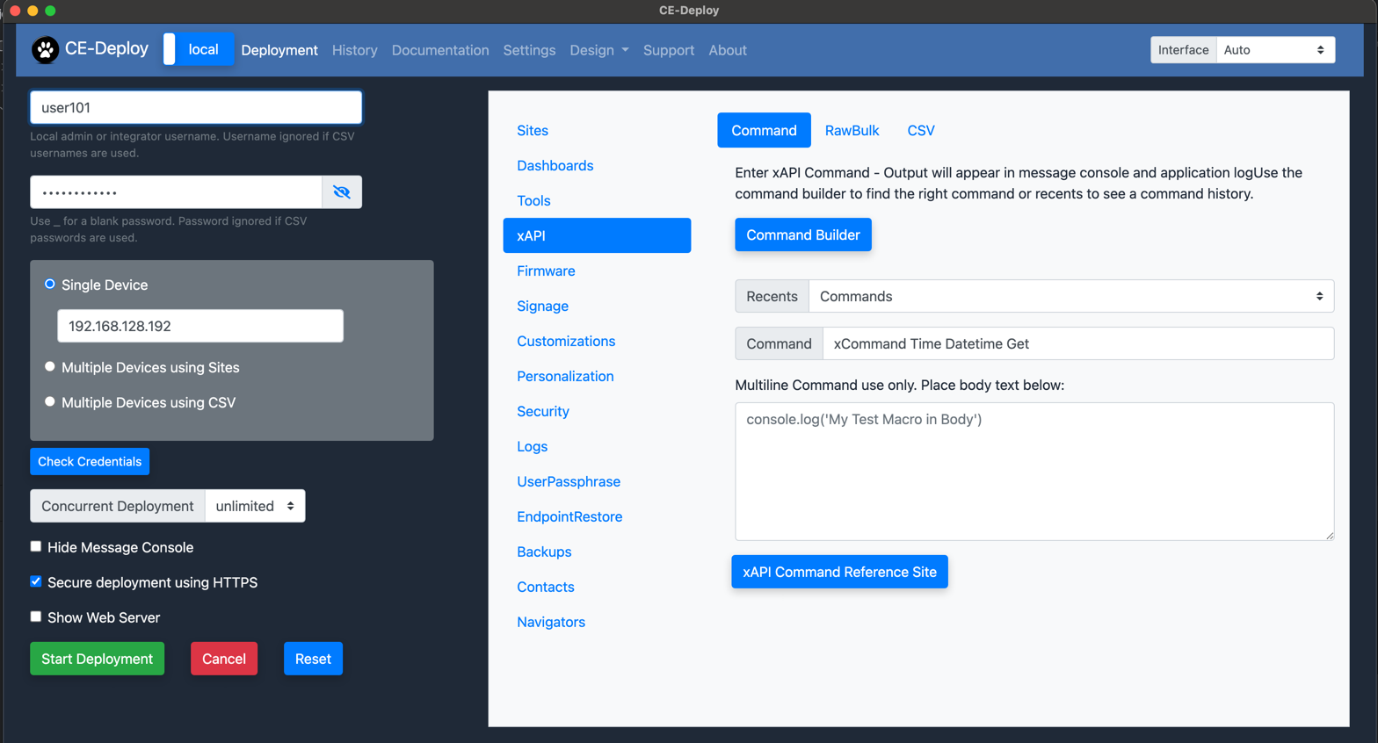Image resolution: width=1378 pixels, height=743 pixels.
Task: Switch to the RawBulk tab
Action: pyautogui.click(x=852, y=130)
